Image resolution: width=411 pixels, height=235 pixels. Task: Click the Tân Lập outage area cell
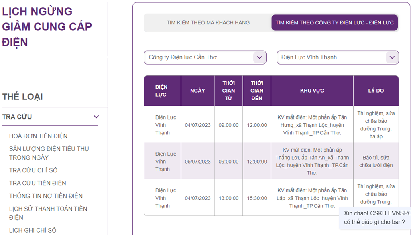click(312, 198)
